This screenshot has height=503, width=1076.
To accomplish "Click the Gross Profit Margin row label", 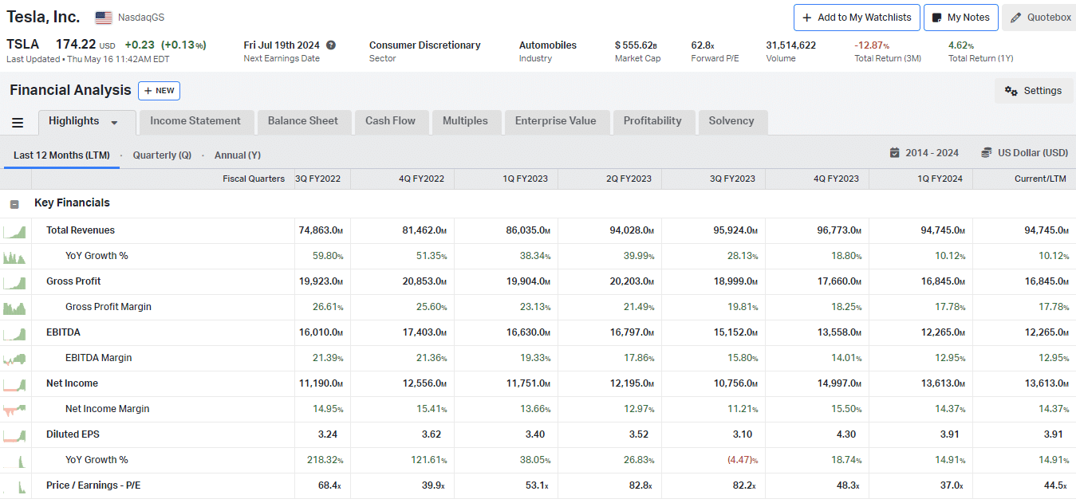I will pos(108,307).
